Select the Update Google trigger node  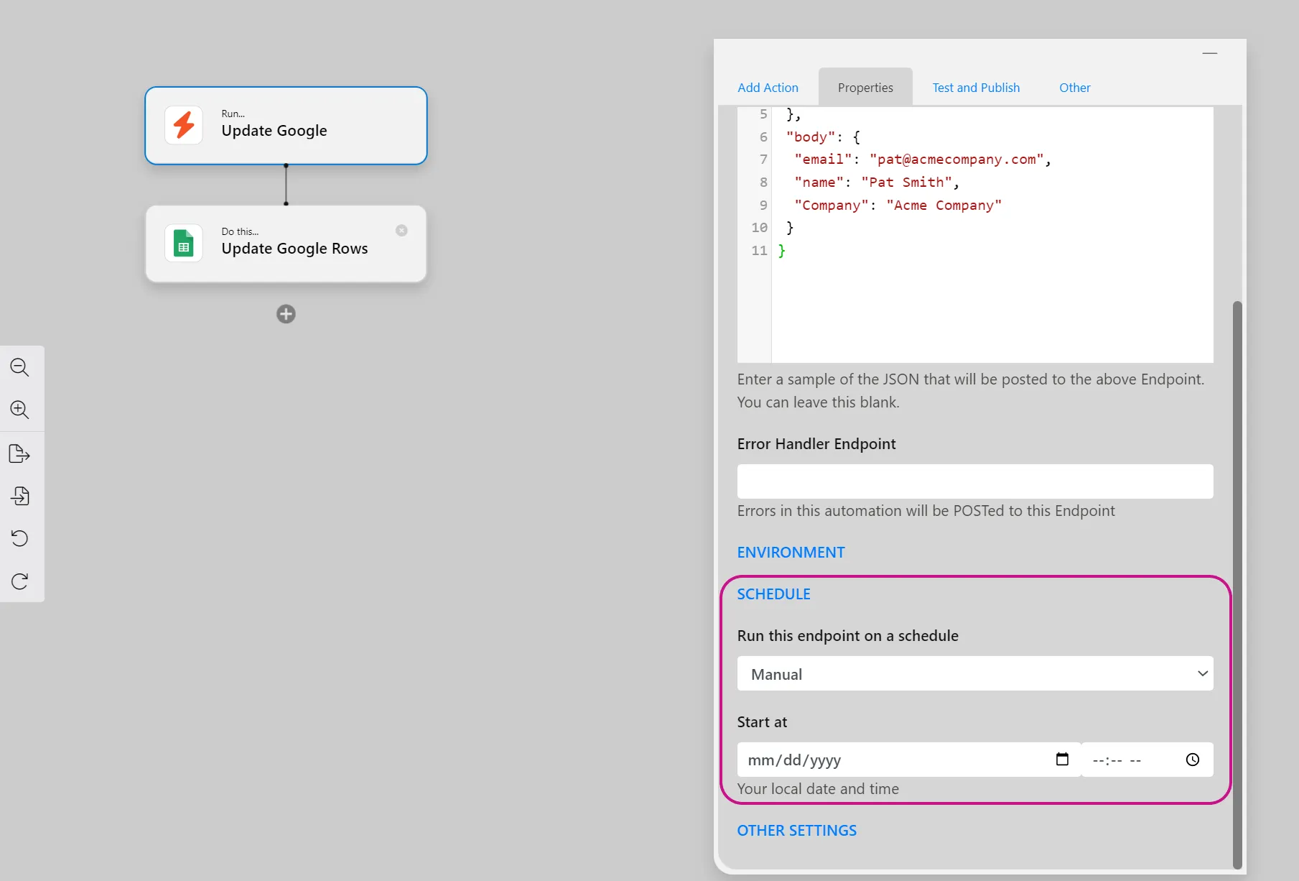286,126
